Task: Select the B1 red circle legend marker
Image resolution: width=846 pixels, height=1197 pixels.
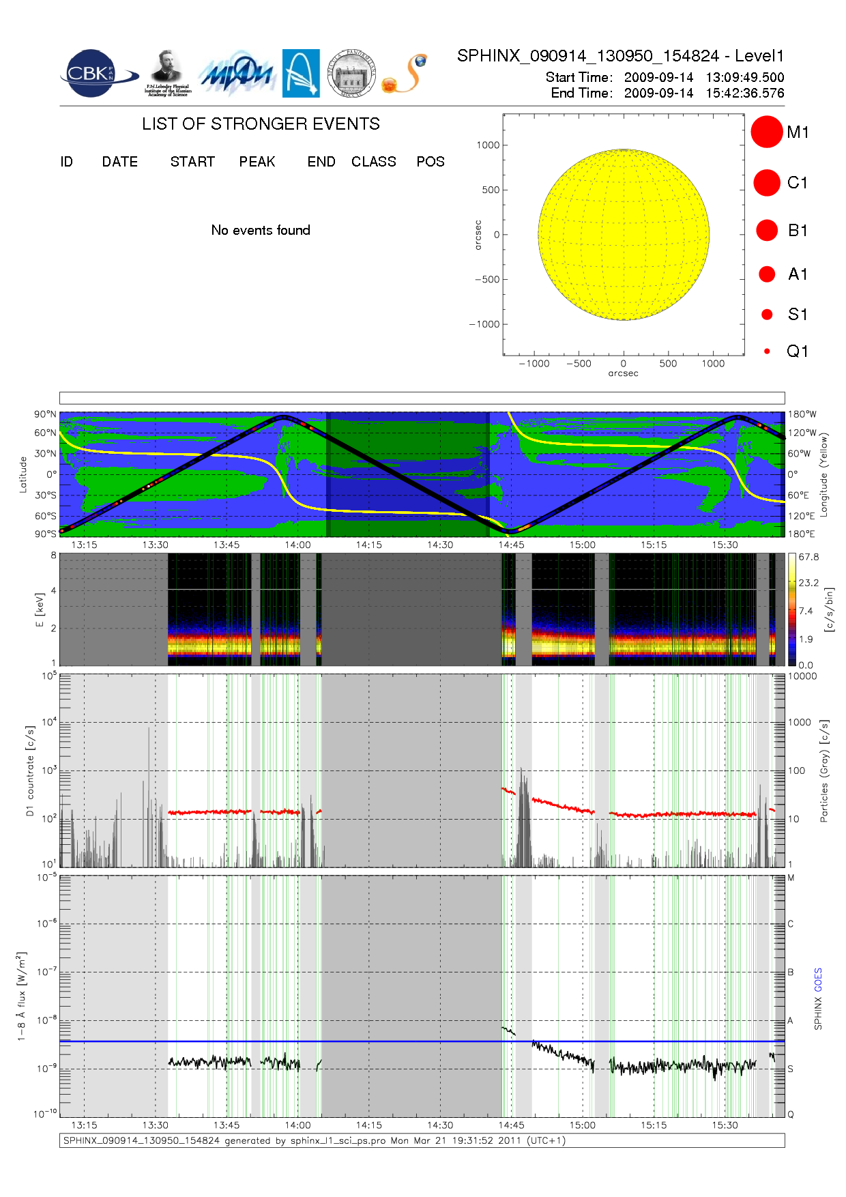Action: 767,231
